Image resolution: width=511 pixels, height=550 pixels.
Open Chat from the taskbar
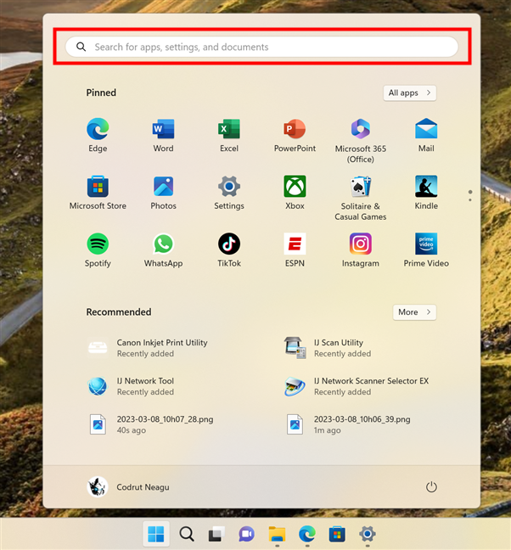(x=246, y=534)
